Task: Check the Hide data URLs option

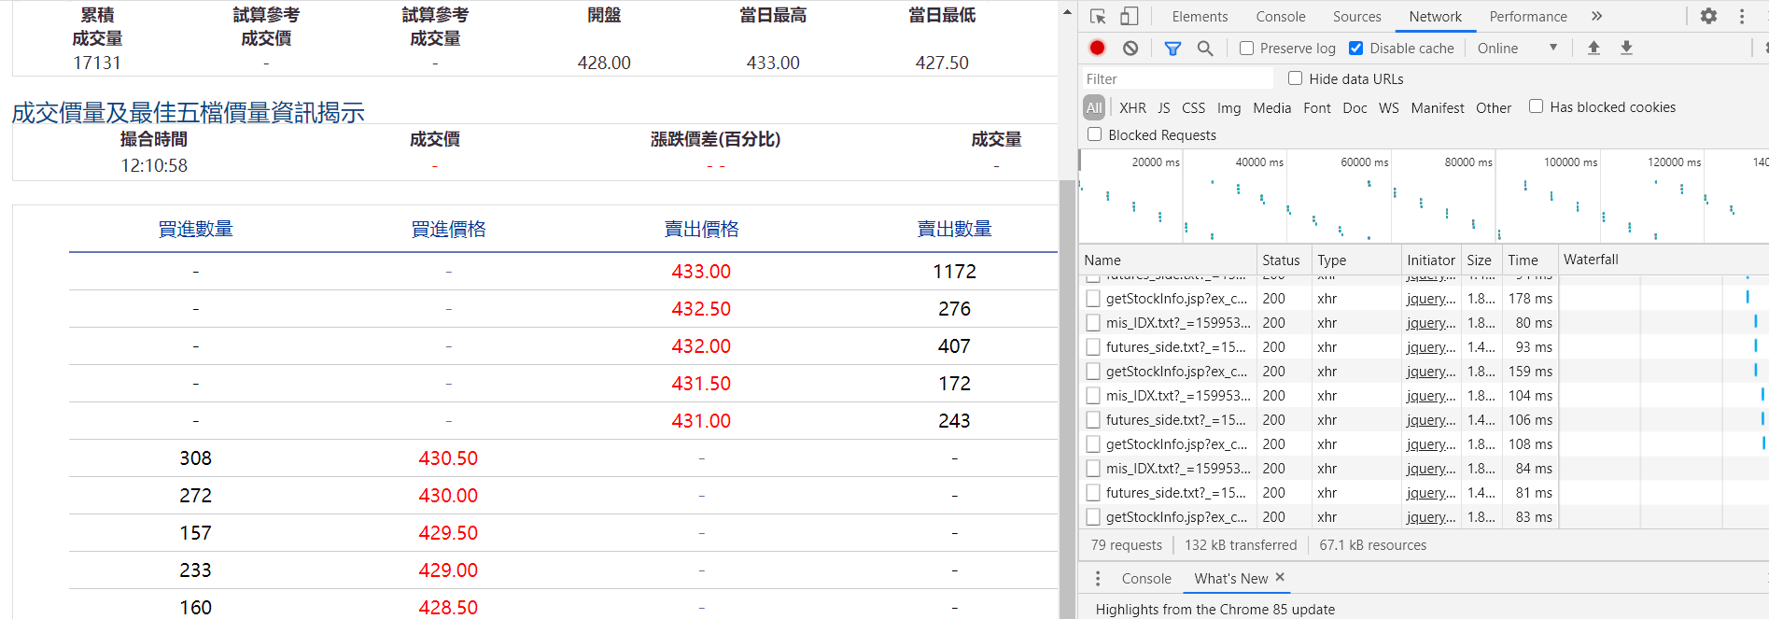Action: (1295, 78)
